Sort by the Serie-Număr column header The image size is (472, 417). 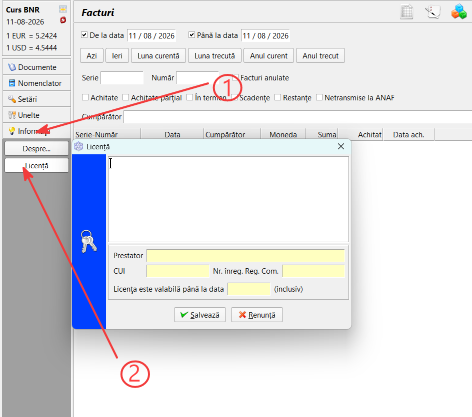(x=107, y=135)
